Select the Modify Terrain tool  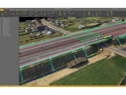(93, 13)
